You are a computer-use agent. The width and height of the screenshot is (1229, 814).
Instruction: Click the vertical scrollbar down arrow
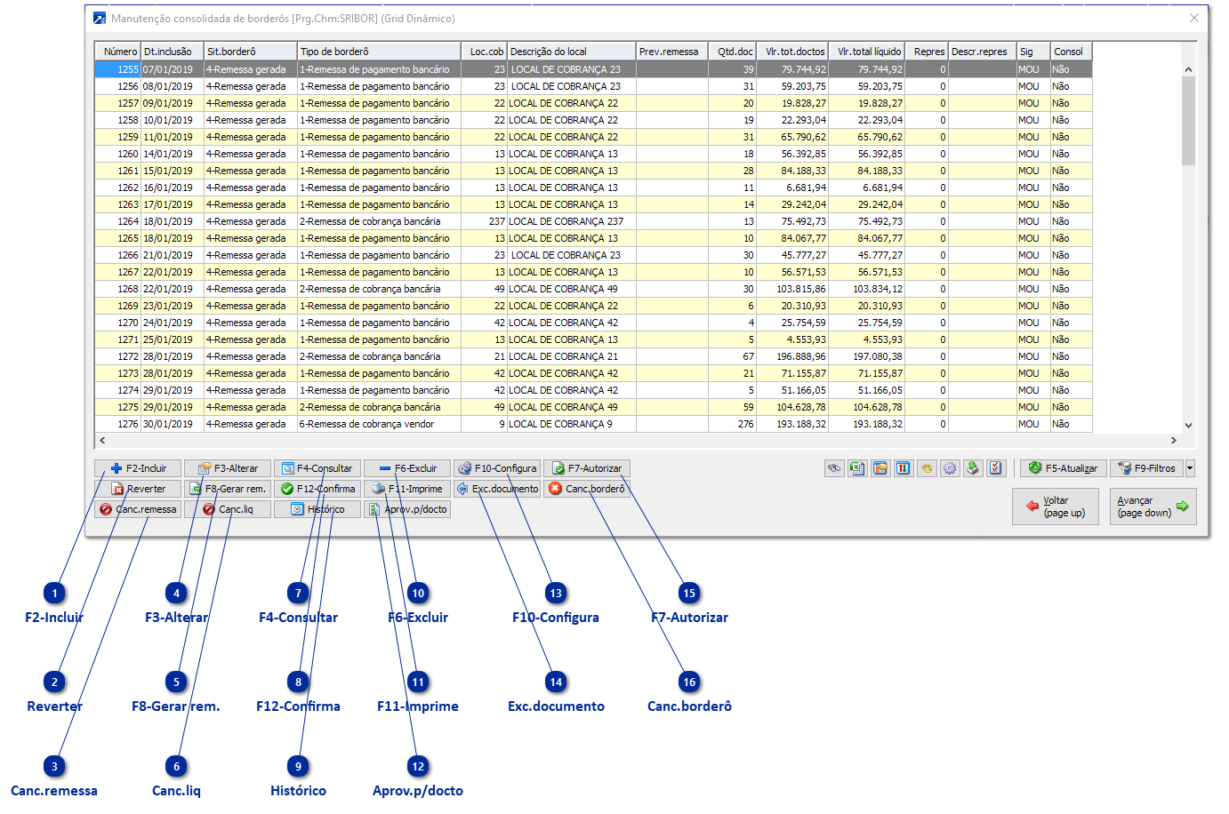click(x=1188, y=426)
